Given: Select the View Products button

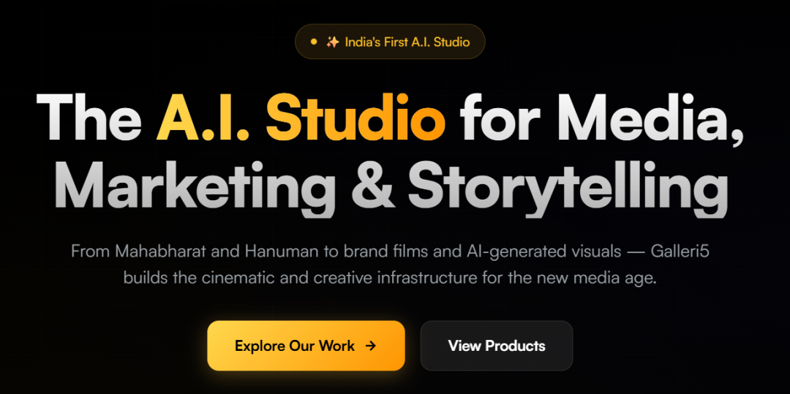Looking at the screenshot, I should pos(496,346).
